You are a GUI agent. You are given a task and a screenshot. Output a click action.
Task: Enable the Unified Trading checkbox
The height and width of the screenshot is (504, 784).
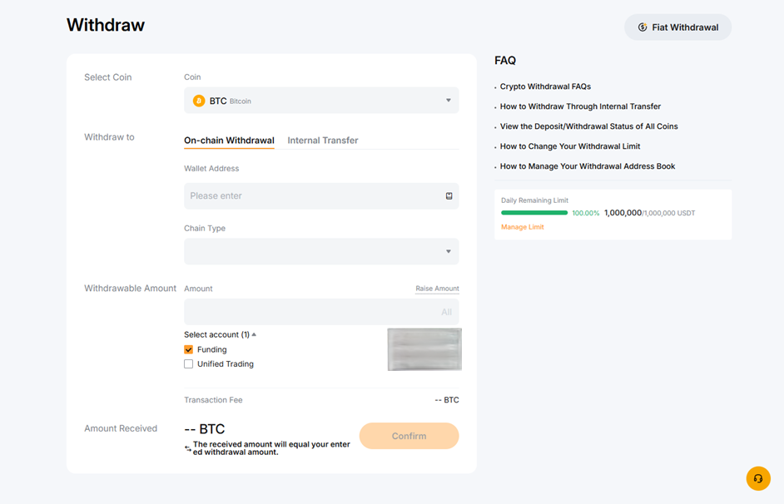point(189,364)
